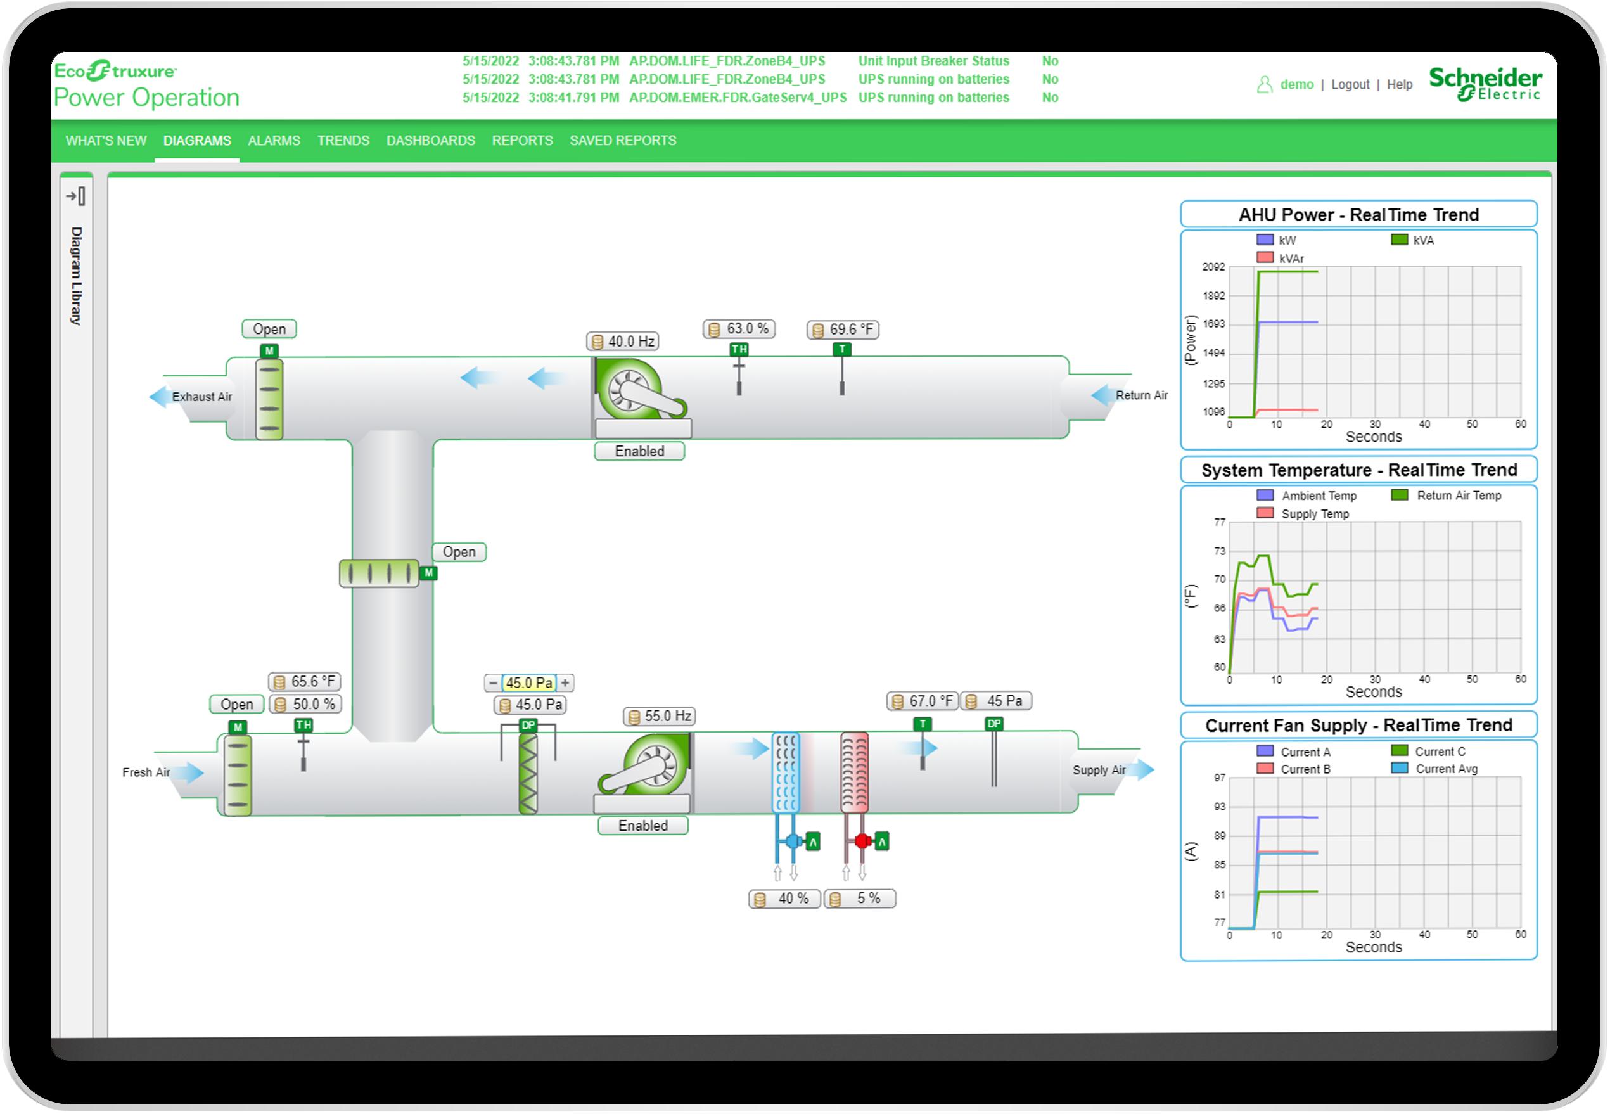1610x1114 pixels.
Task: Click the kVA legend color swatch
Action: (1400, 240)
